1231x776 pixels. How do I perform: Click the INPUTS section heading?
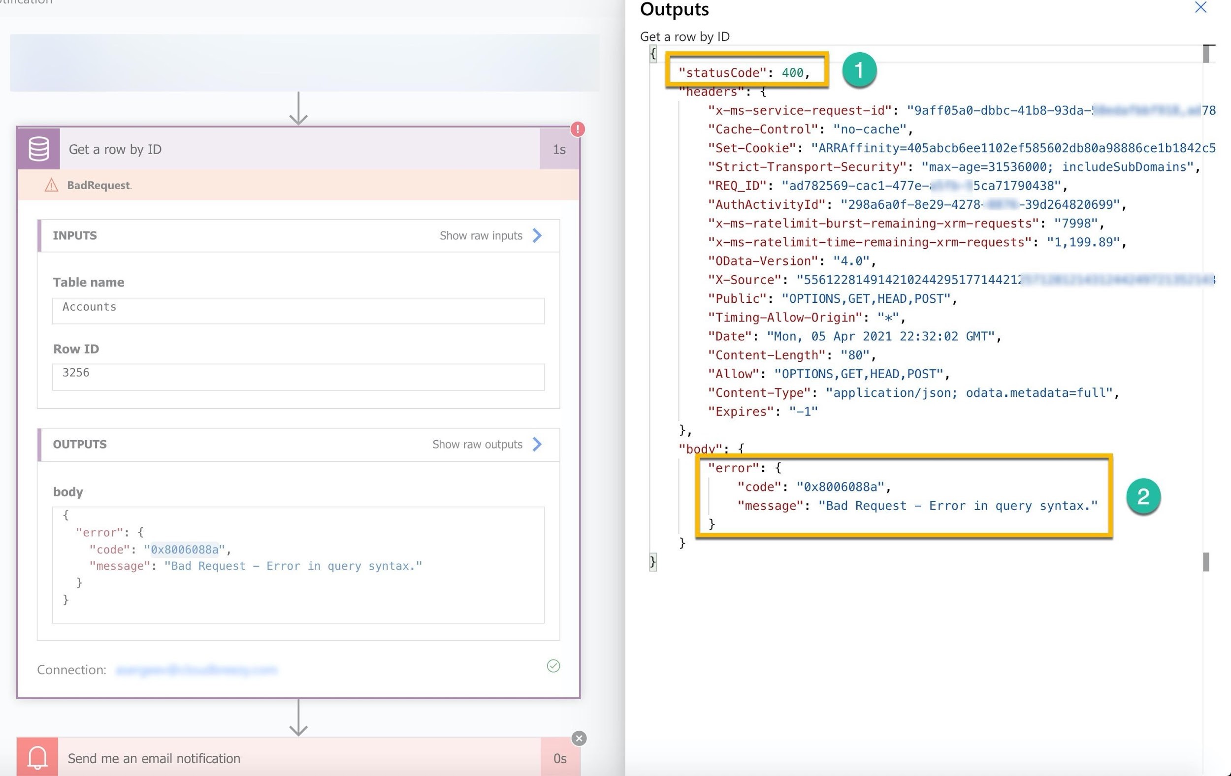[x=75, y=236]
